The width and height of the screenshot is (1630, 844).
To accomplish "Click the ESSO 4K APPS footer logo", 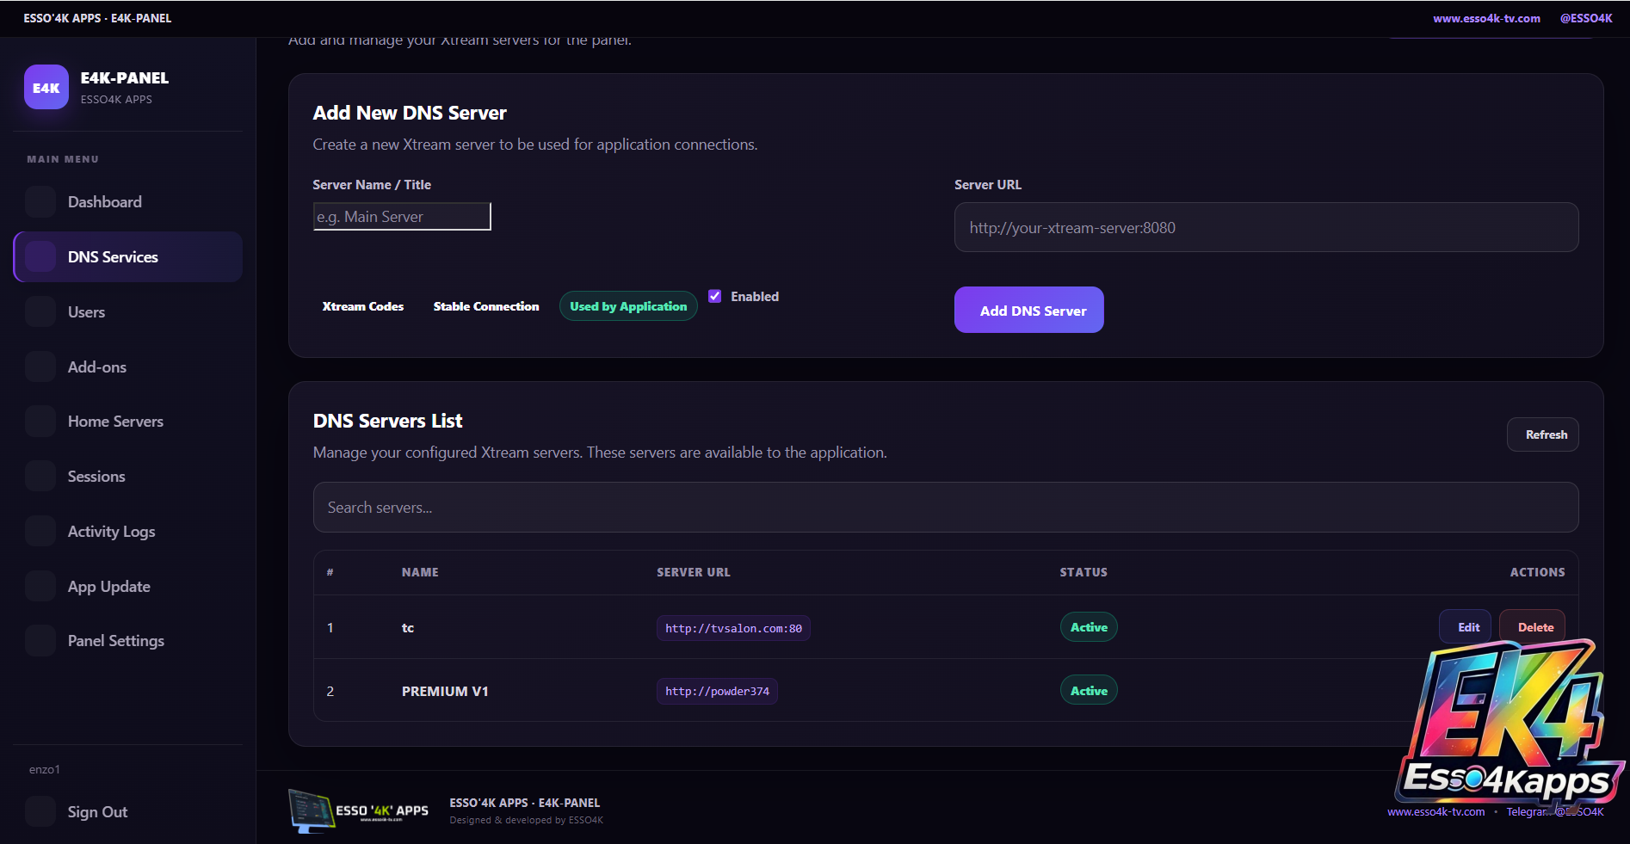I will click(358, 810).
